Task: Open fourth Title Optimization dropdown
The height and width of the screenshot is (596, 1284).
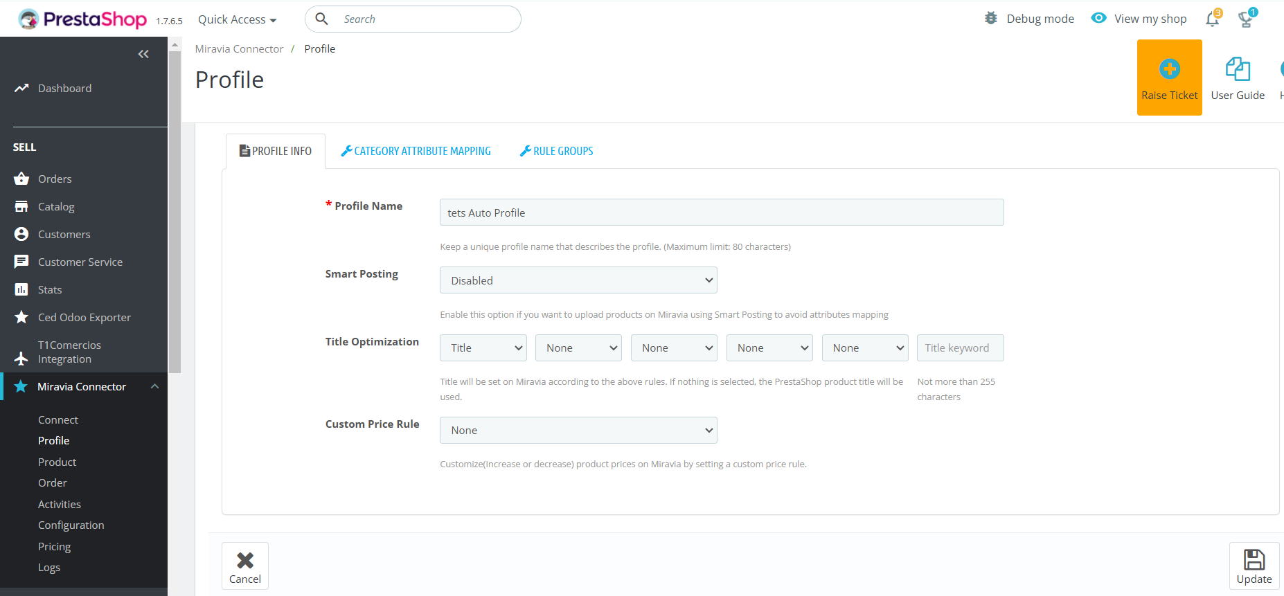Action: tap(769, 347)
